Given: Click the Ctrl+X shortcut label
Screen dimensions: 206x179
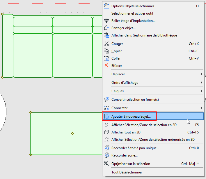Looking at the screenshot, I should click(x=194, y=44).
